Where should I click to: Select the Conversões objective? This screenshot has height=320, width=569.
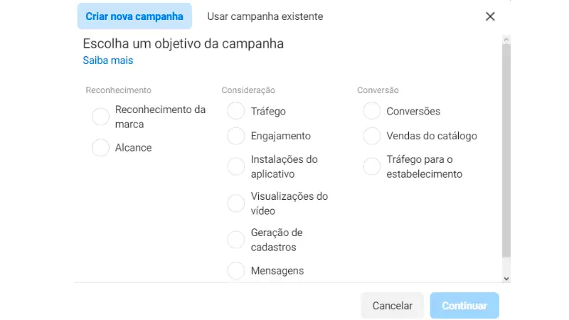[x=372, y=112]
